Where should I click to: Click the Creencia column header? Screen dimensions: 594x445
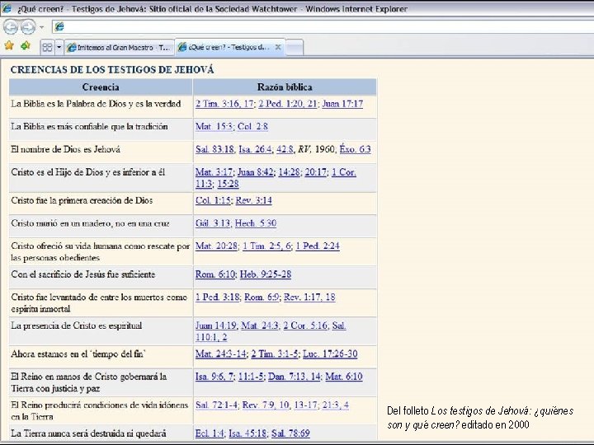pos(101,87)
